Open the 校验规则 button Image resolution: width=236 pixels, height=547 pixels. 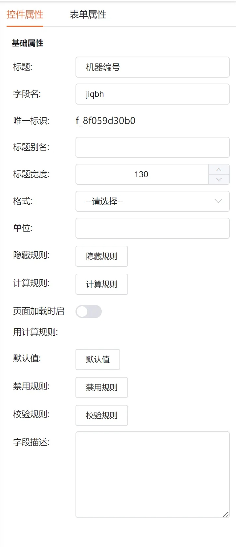point(102,415)
